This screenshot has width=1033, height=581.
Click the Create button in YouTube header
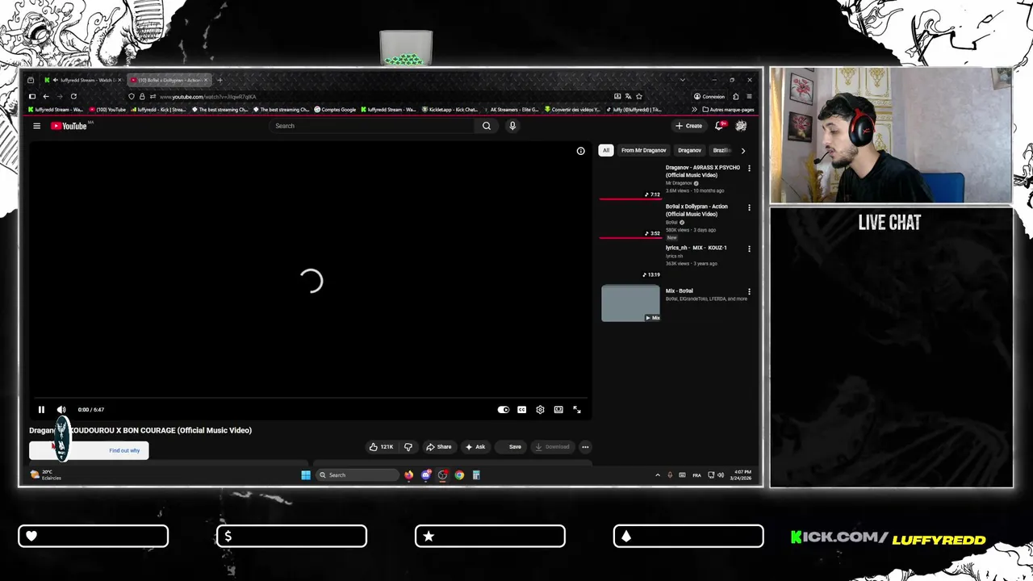point(689,126)
